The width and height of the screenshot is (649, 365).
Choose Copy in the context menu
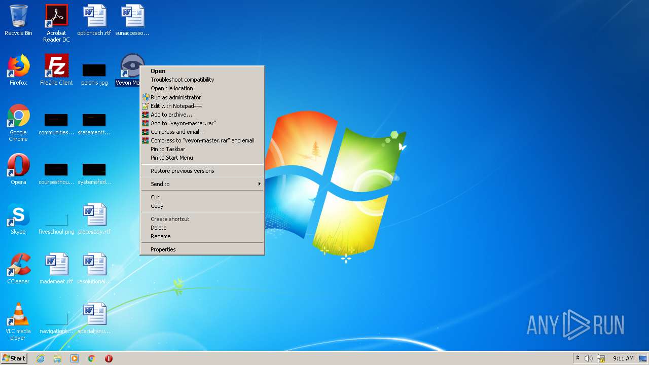[202, 206]
